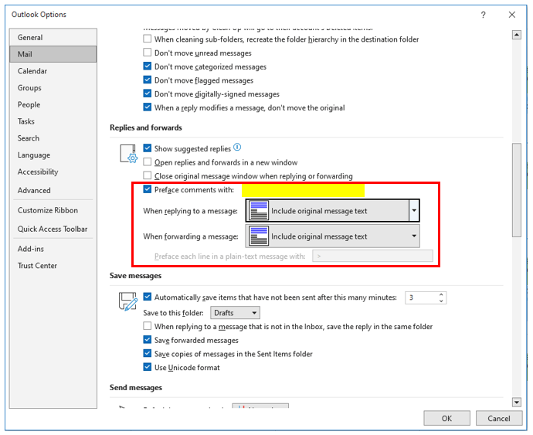Click the OK button
The height and width of the screenshot is (435, 533).
446,418
